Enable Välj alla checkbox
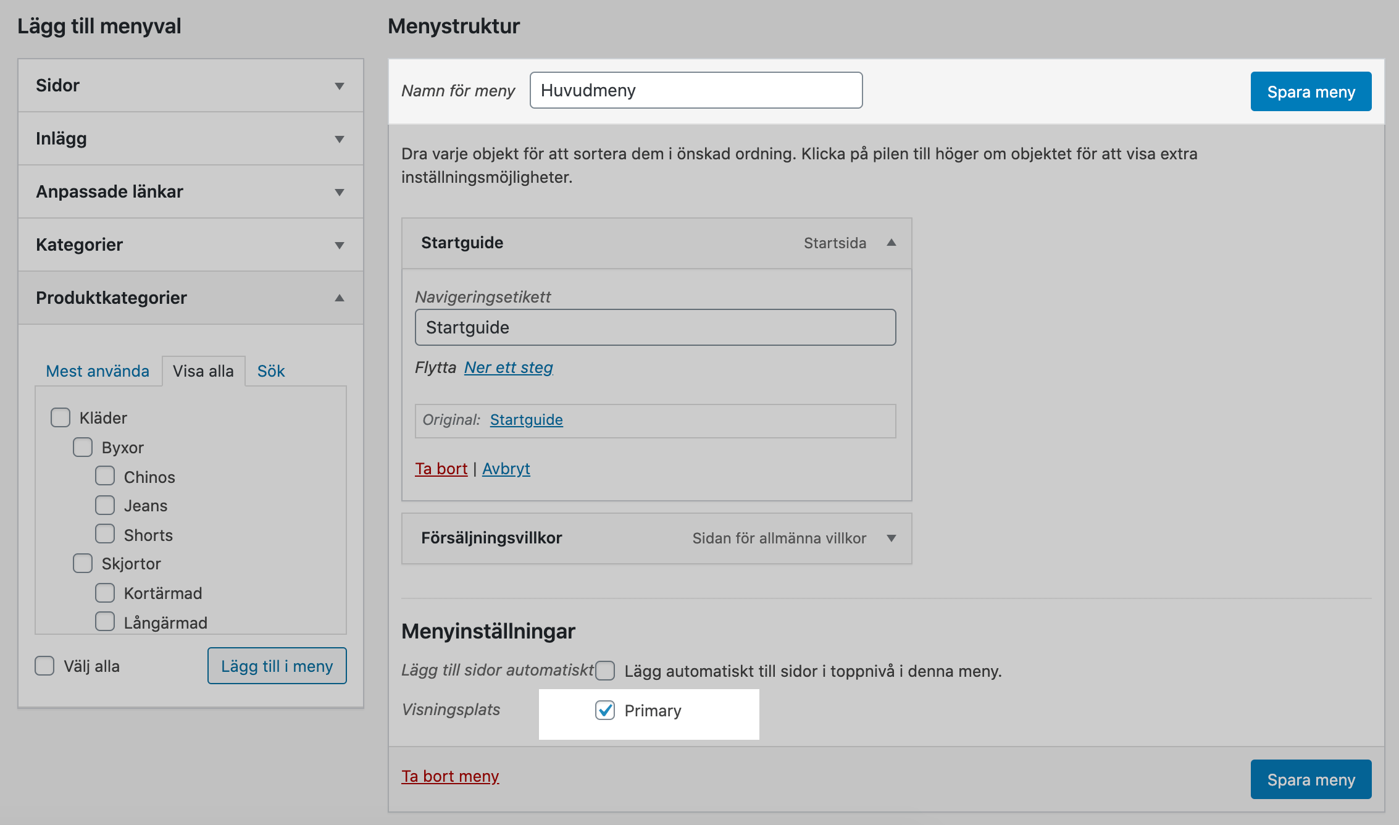 click(44, 666)
